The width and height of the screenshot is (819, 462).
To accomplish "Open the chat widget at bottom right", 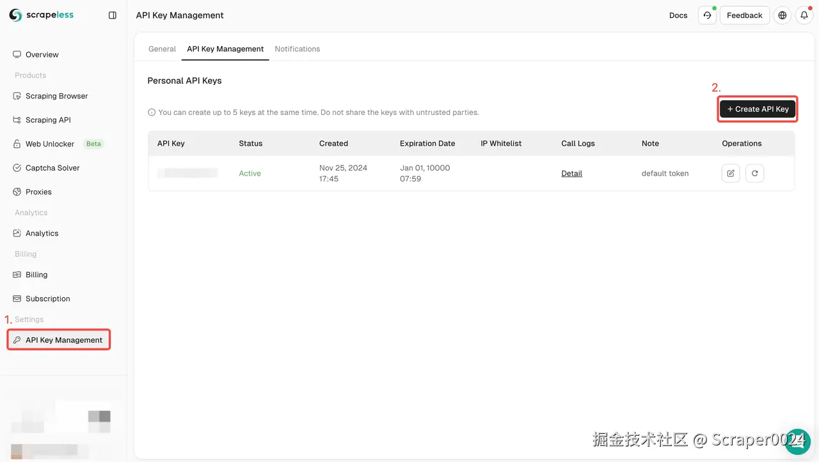I will point(797,441).
